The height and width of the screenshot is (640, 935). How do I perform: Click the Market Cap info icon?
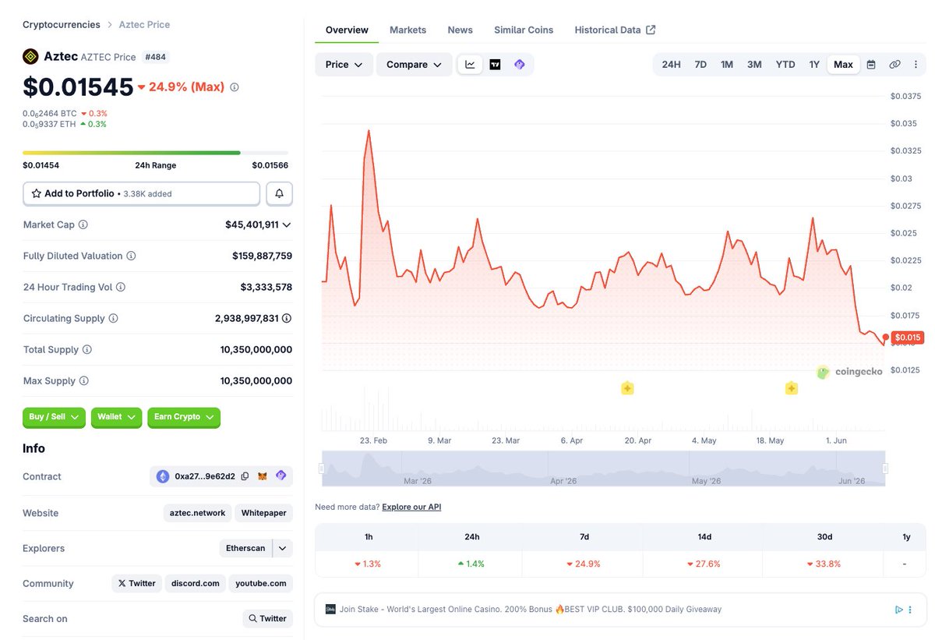coord(83,225)
